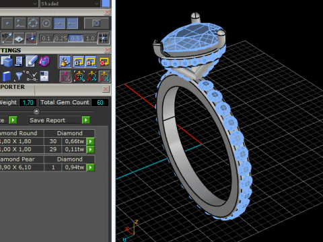Viewport: 323px width, 242px height.
Task: Click the XYZ axis indicator in the viewport
Action: click(x=130, y=231)
